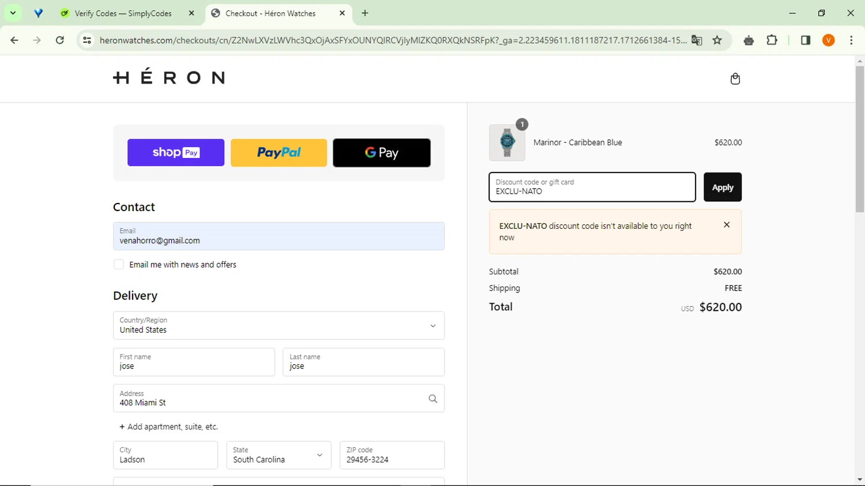Pay with Google Pay
Viewport: 865px width, 486px height.
pos(382,153)
